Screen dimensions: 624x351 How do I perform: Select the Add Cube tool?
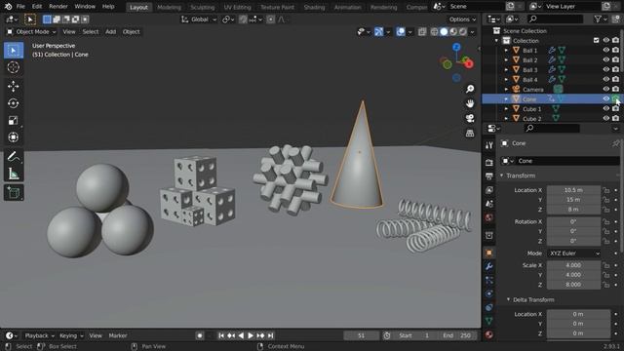pyautogui.click(x=14, y=193)
